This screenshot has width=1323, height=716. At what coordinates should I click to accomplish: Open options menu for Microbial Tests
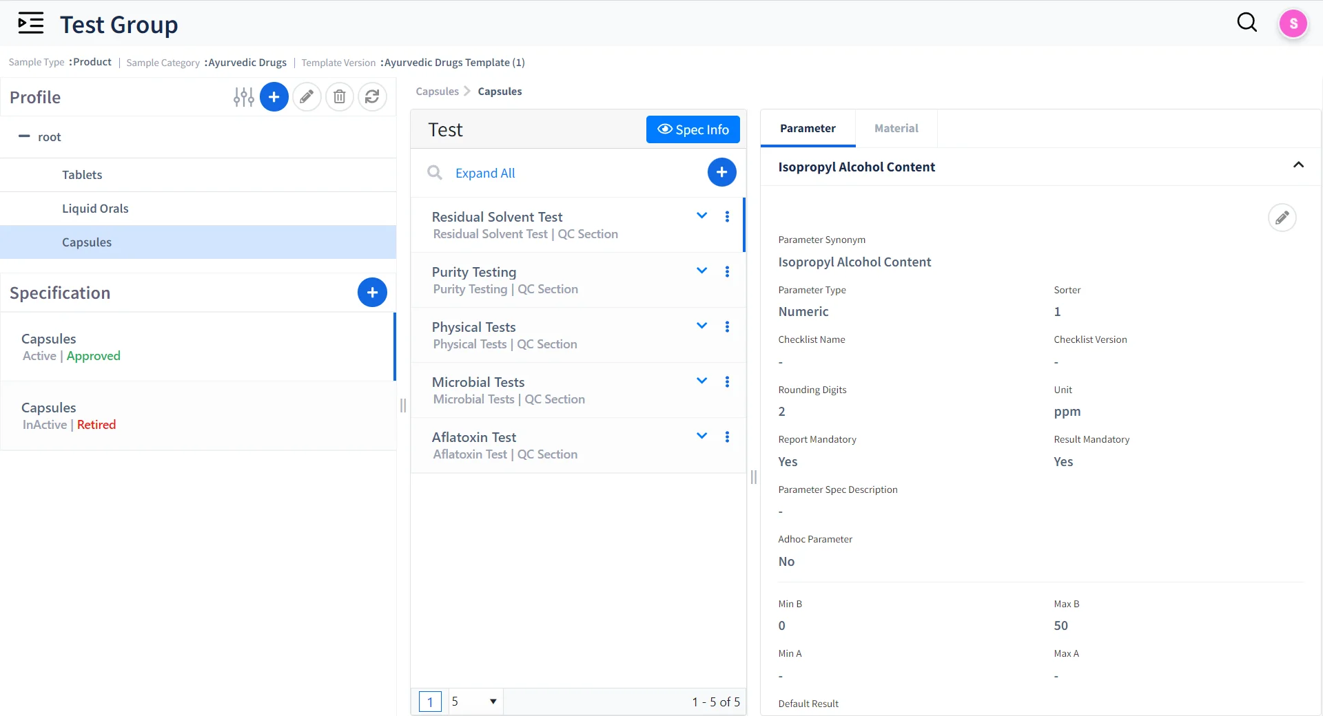coord(727,382)
